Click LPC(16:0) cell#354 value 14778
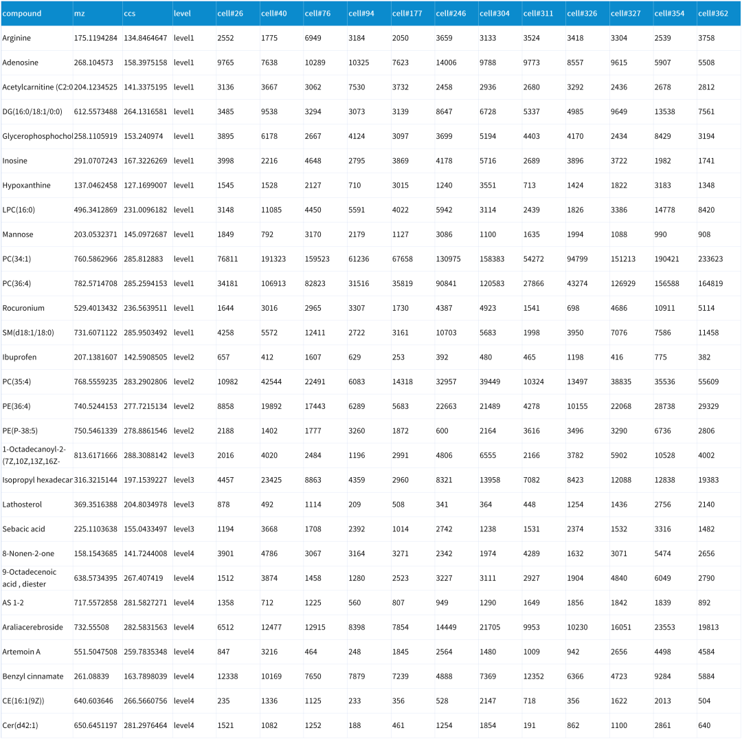The width and height of the screenshot is (742, 739). 664,210
